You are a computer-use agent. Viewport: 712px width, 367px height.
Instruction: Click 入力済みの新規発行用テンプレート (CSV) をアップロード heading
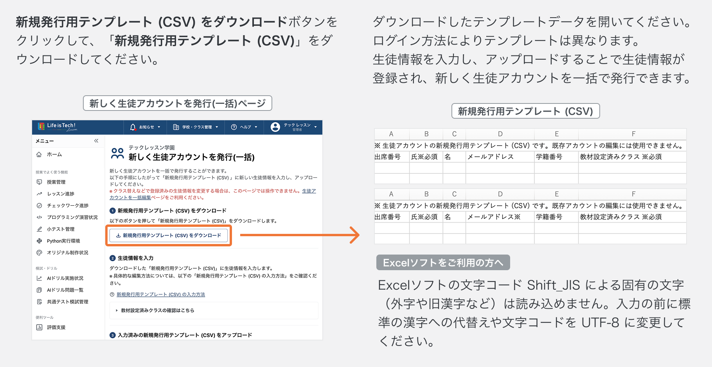point(185,335)
